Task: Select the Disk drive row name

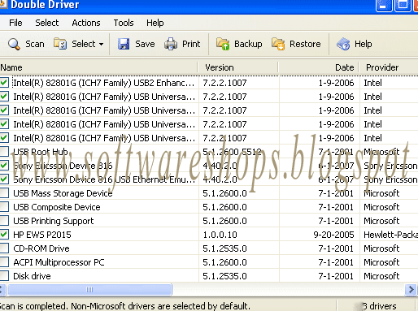Action: coord(32,276)
